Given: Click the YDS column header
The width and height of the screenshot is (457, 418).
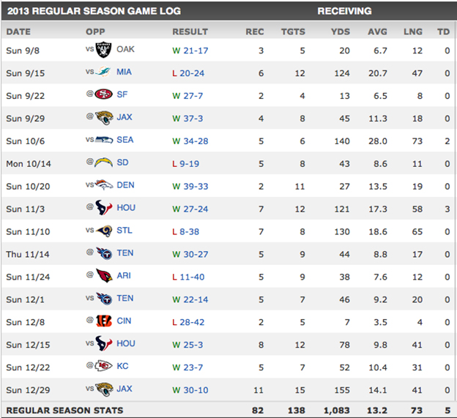Looking at the screenshot, I should [x=341, y=31].
